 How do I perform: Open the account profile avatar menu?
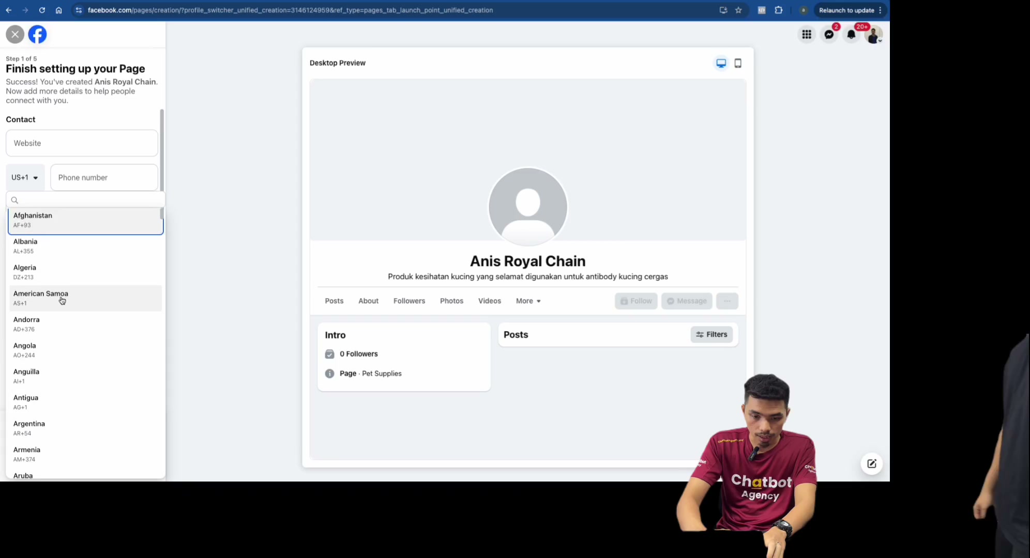874,35
